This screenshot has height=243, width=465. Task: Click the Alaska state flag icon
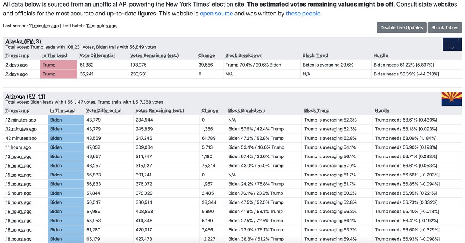452,44
